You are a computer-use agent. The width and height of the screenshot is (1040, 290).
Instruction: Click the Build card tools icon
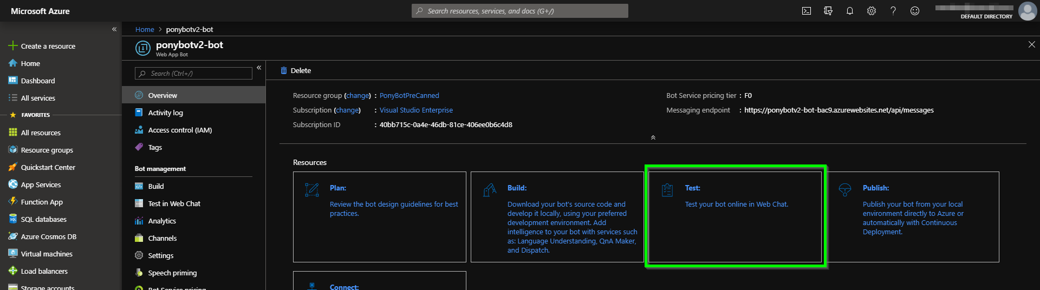[490, 189]
